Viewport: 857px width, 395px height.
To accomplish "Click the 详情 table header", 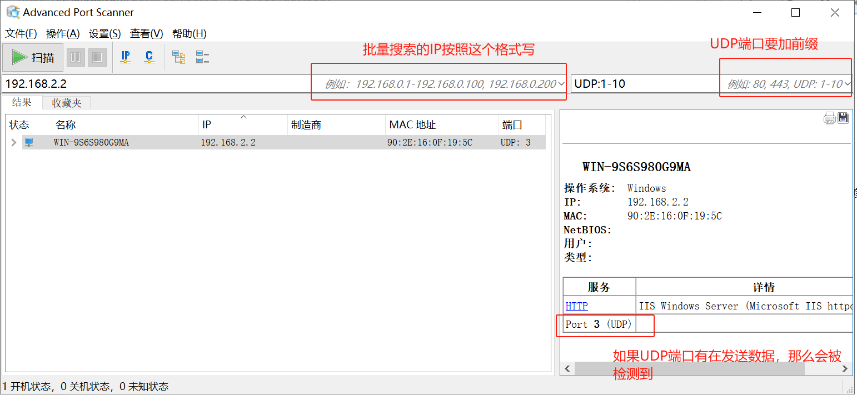I will click(744, 287).
